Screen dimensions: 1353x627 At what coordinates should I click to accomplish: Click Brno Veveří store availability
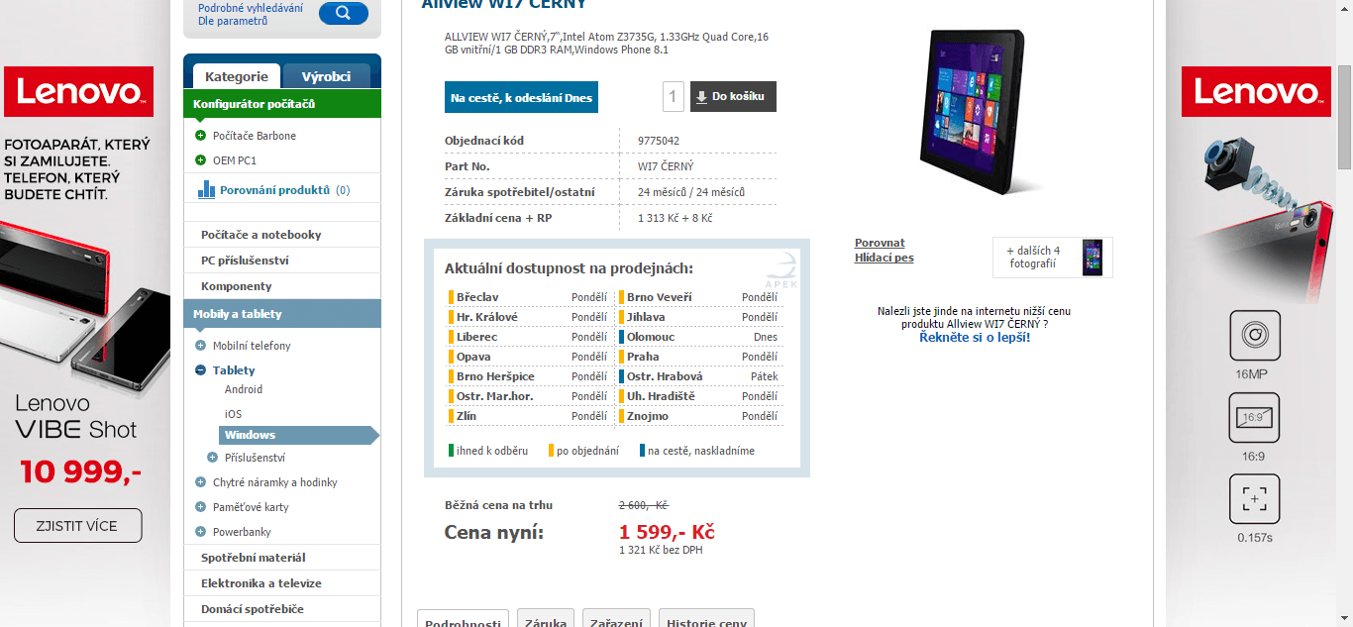[699, 297]
